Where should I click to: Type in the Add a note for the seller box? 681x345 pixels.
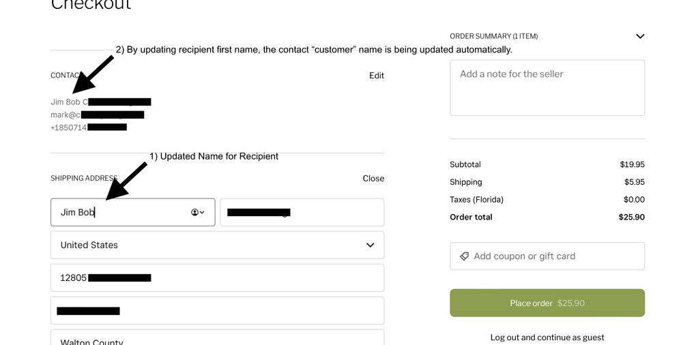coord(547,87)
